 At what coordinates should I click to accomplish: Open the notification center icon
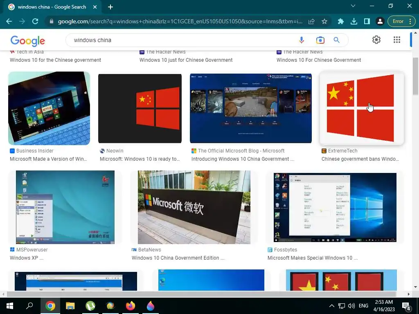pos(406,306)
